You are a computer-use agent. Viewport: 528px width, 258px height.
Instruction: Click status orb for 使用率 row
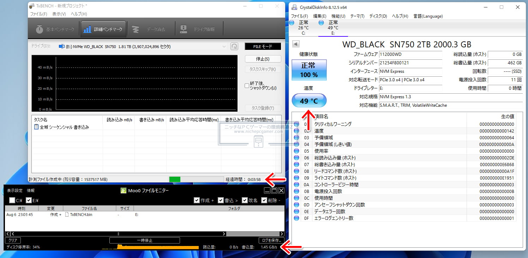point(296,151)
